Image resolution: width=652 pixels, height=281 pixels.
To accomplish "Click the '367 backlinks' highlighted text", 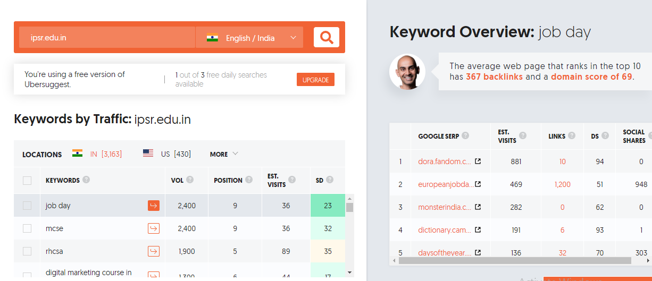I will (x=494, y=76).
